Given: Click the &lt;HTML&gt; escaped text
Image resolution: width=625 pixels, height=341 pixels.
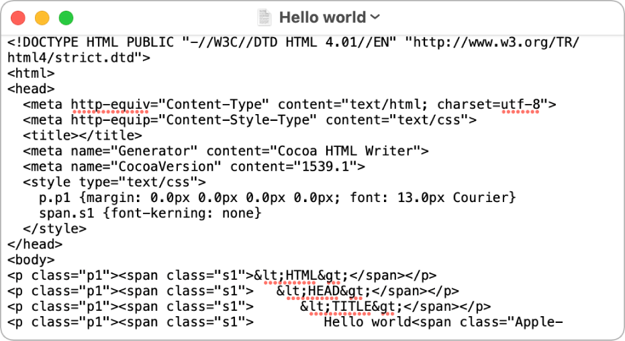Looking at the screenshot, I should (301, 276).
